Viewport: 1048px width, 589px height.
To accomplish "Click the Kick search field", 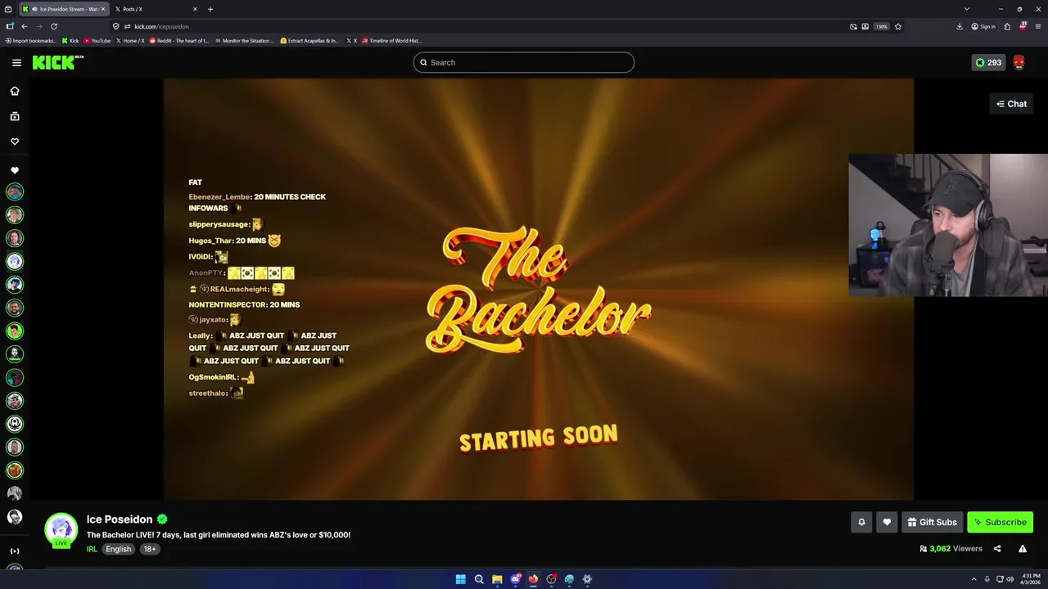I will click(x=524, y=62).
